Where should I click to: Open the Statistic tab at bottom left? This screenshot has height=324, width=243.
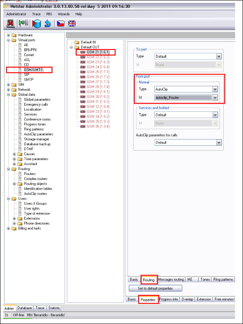(x=54, y=308)
